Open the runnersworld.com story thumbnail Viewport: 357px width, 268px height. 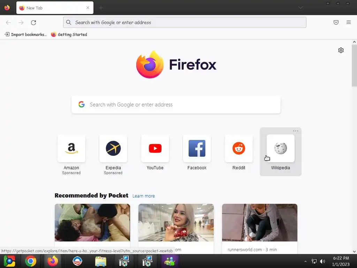pyautogui.click(x=259, y=223)
